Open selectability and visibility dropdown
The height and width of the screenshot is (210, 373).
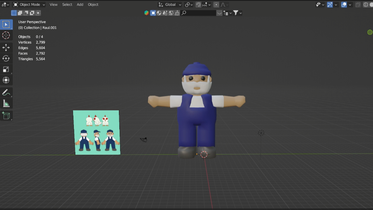tap(320, 5)
